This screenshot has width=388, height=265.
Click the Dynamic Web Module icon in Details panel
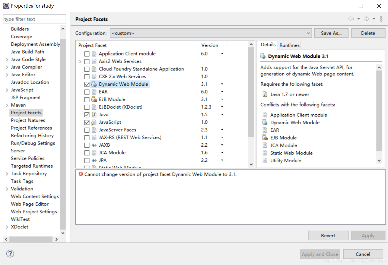pyautogui.click(x=263, y=56)
